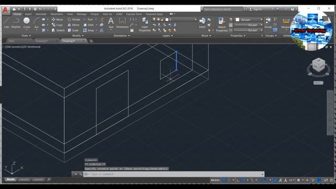Open the Annotate ribbon tab
Image resolution: width=336 pixels, height=189 pixels.
tap(41, 14)
